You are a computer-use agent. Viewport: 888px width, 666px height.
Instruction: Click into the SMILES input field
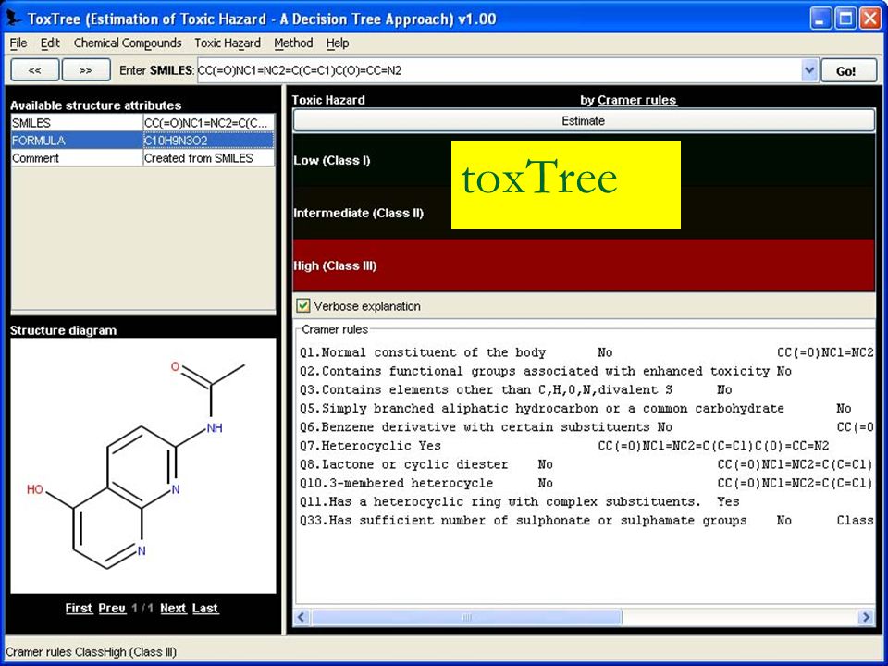[x=499, y=71]
